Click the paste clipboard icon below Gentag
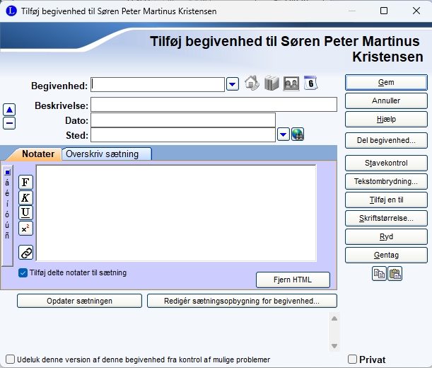Image resolution: width=432 pixels, height=368 pixels. (x=395, y=275)
